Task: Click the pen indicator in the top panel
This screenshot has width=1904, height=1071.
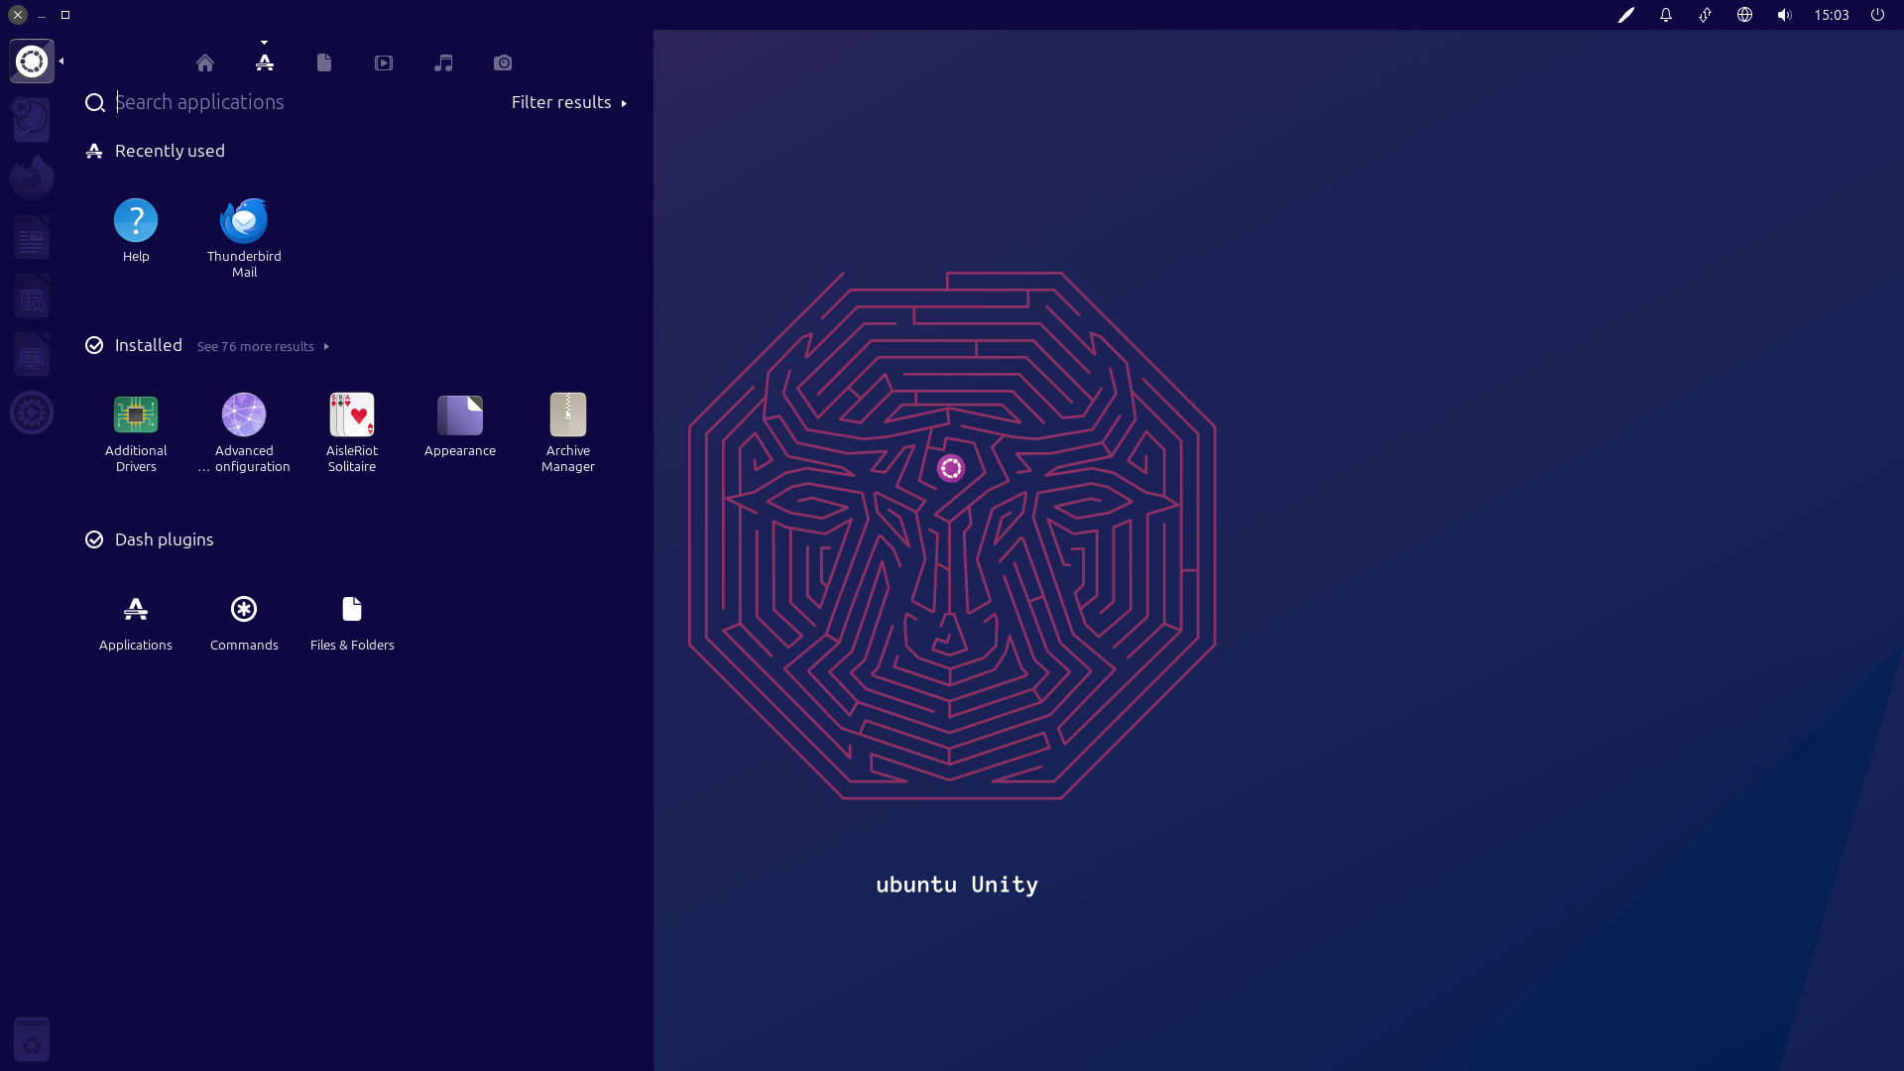Action: [1626, 15]
